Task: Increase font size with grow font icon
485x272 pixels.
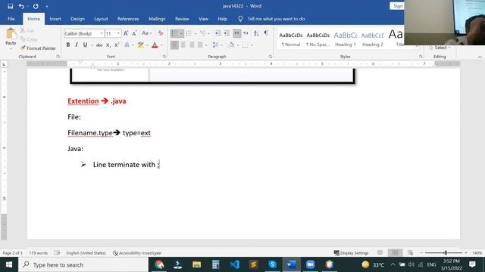Action: [x=126, y=33]
